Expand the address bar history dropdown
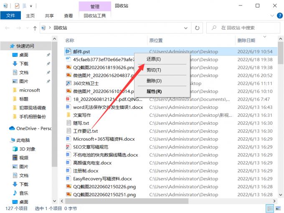The image size is (284, 213). [186, 28]
